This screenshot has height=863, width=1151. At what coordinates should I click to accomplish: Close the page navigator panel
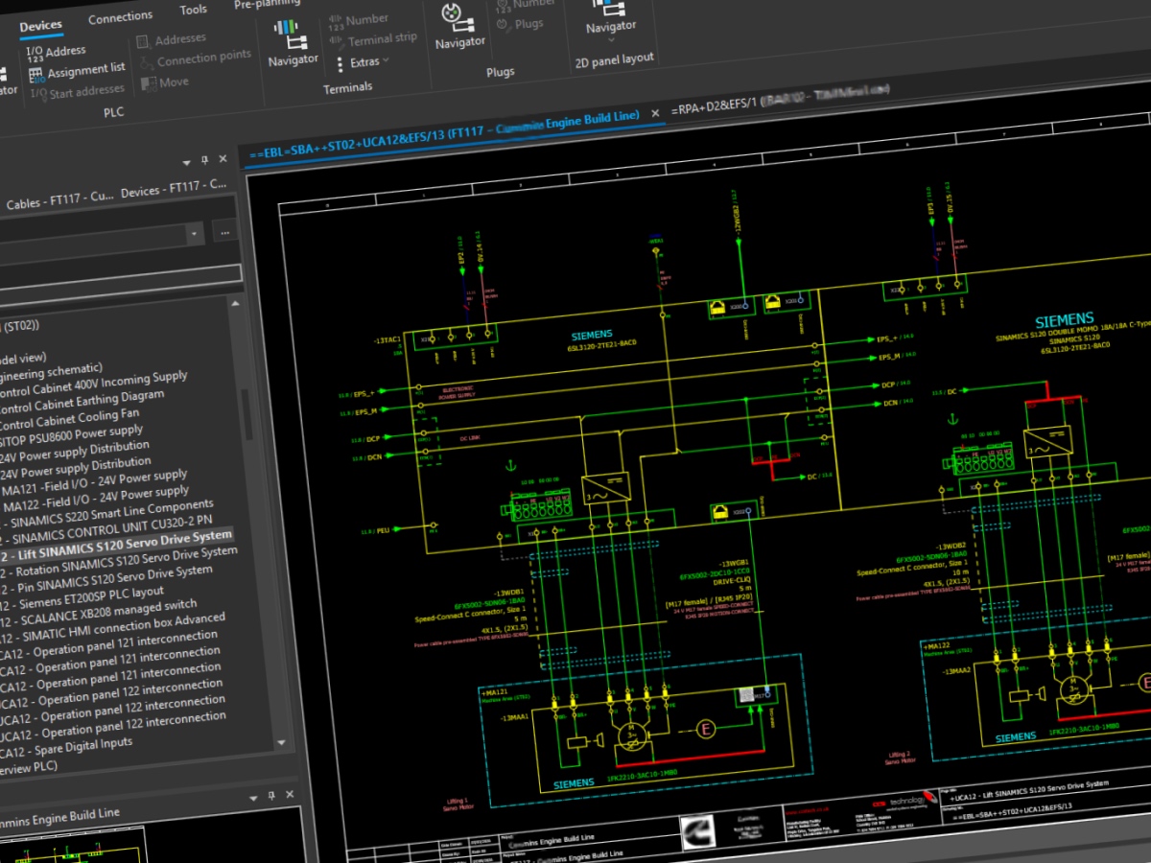point(223,159)
